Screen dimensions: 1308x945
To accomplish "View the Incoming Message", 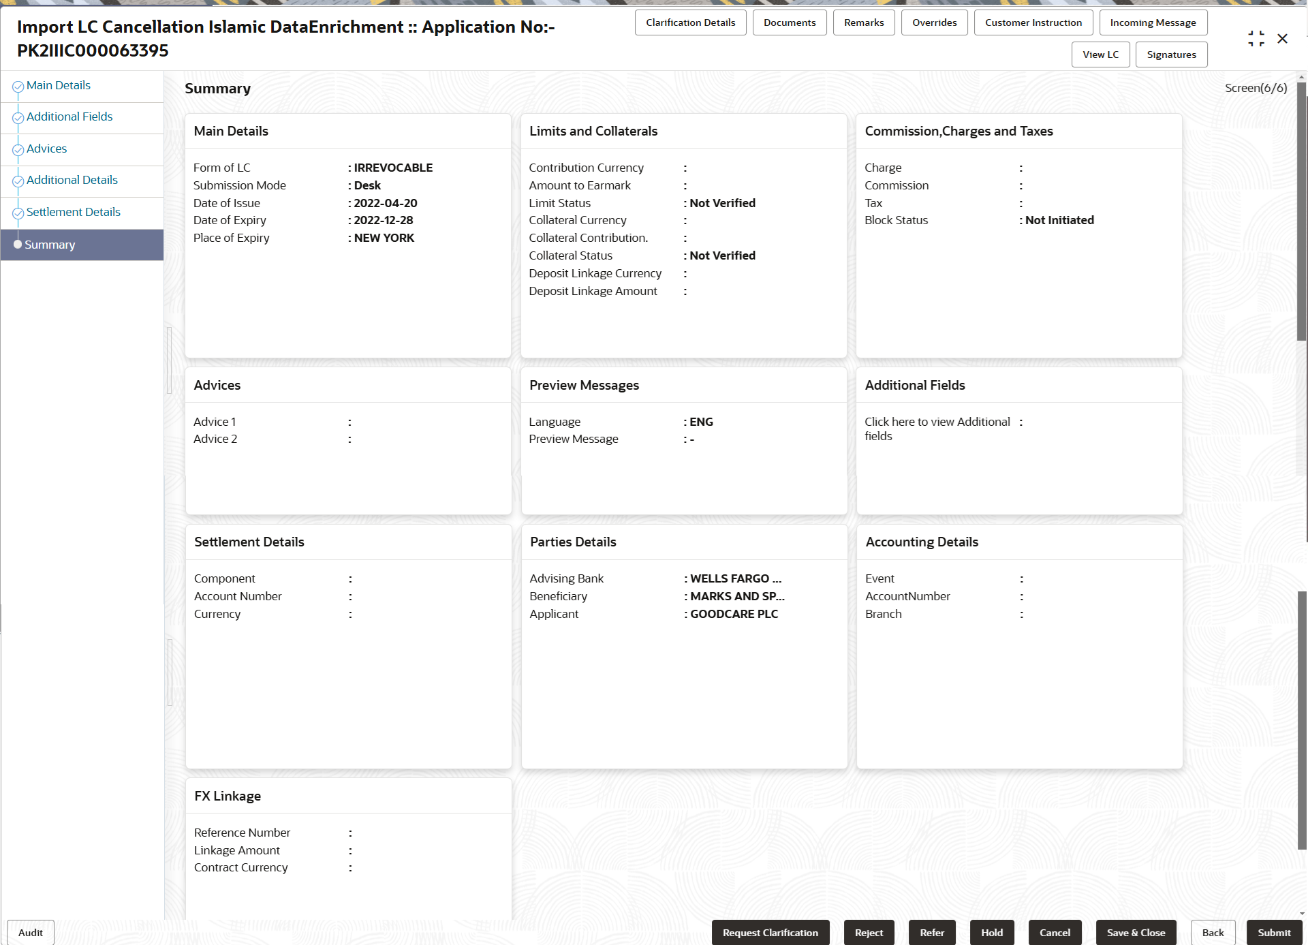I will [x=1153, y=22].
